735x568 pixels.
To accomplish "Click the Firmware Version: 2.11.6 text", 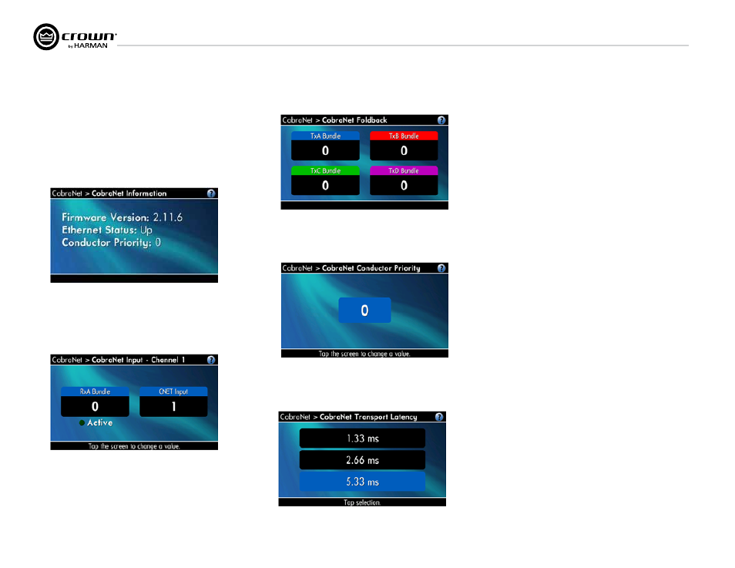I will (122, 217).
